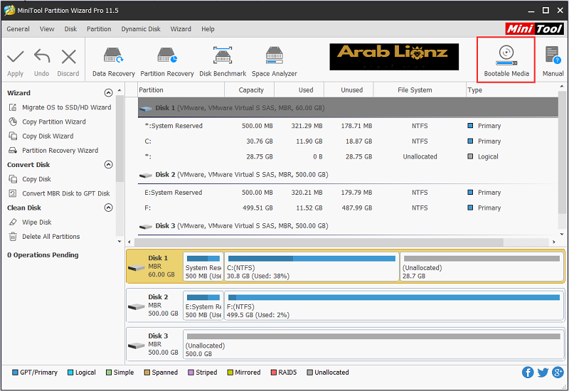Viewport: 569px width, 391px height.
Task: Select C: partition row
Action: 348,141
